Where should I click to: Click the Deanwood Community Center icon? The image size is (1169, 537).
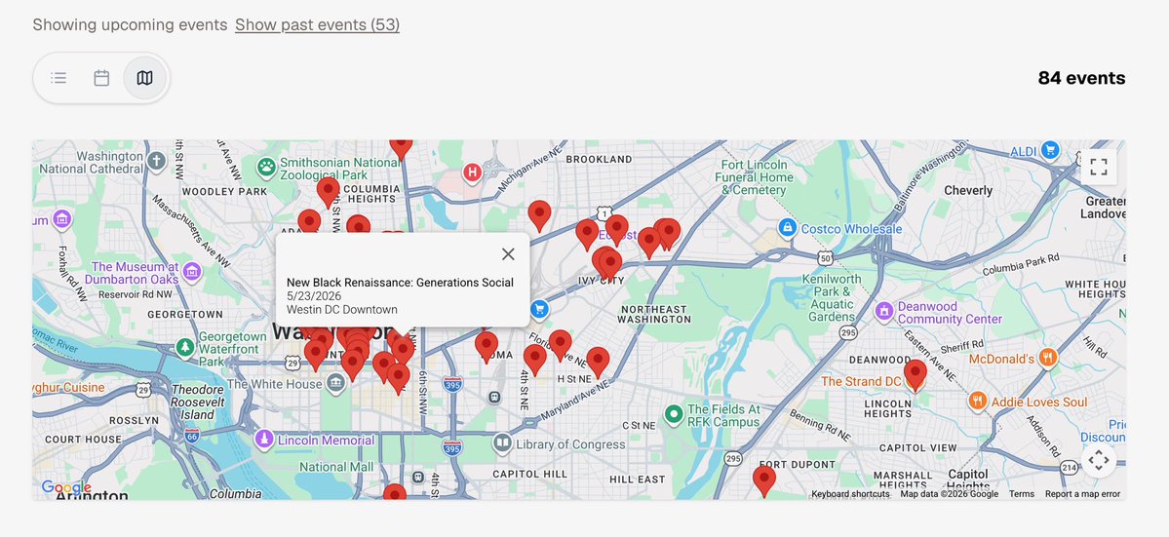click(884, 311)
